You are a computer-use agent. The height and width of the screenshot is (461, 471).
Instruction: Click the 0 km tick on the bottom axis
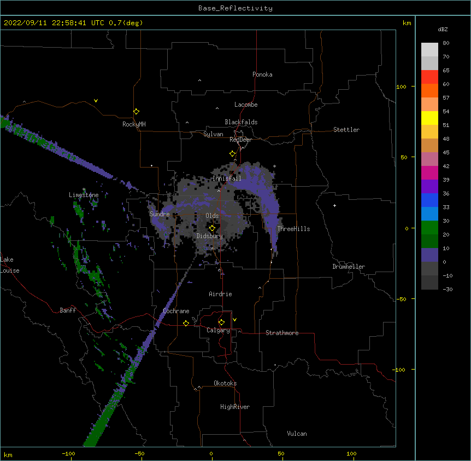coord(211,453)
